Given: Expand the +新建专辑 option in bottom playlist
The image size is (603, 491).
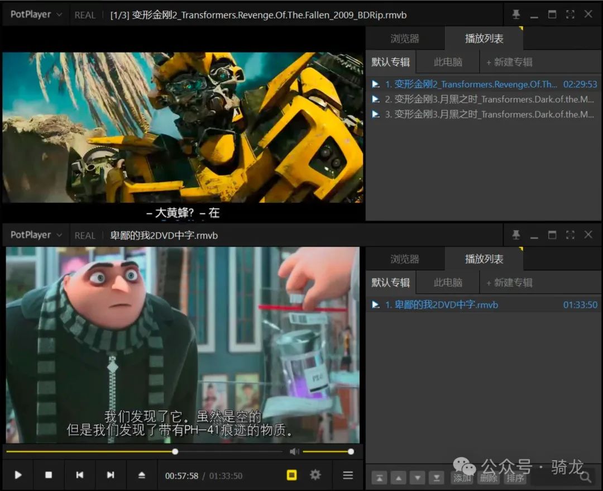Looking at the screenshot, I should tap(509, 282).
